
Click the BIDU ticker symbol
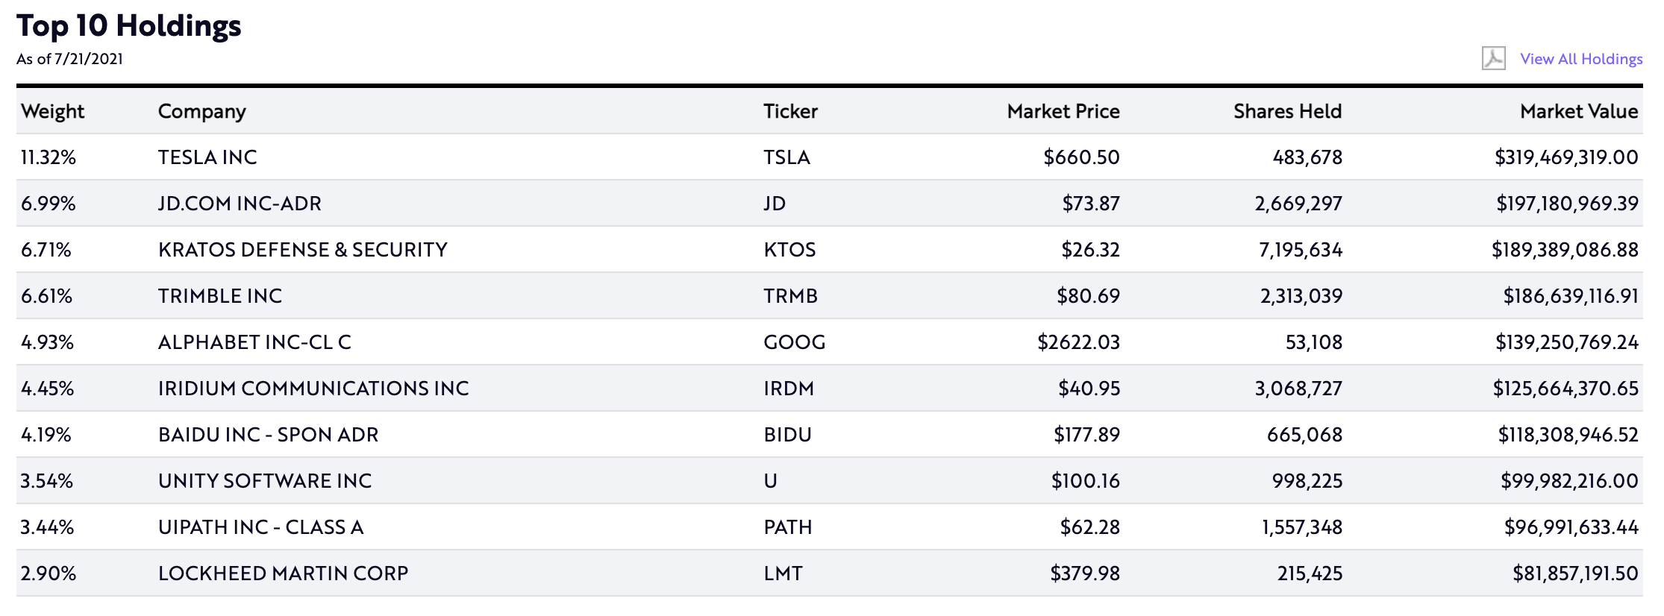click(x=787, y=435)
